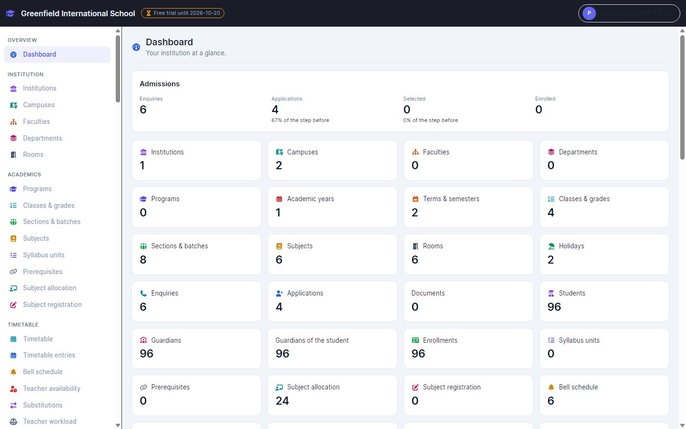This screenshot has height=429, width=686.
Task: Click the "Your institution at a glance." subtitle
Action: pyautogui.click(x=186, y=53)
